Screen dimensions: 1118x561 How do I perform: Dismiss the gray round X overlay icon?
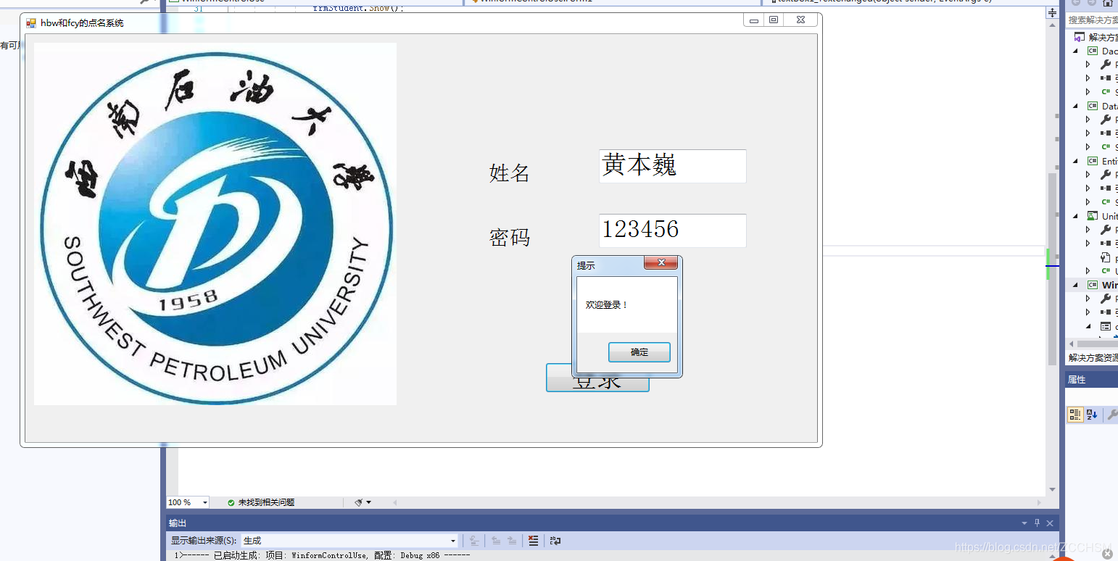(x=1107, y=554)
